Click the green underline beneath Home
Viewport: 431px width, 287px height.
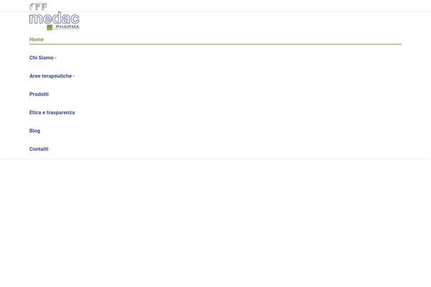pyautogui.click(x=215, y=44)
